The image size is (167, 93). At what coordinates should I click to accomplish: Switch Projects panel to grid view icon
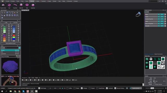coord(4,48)
